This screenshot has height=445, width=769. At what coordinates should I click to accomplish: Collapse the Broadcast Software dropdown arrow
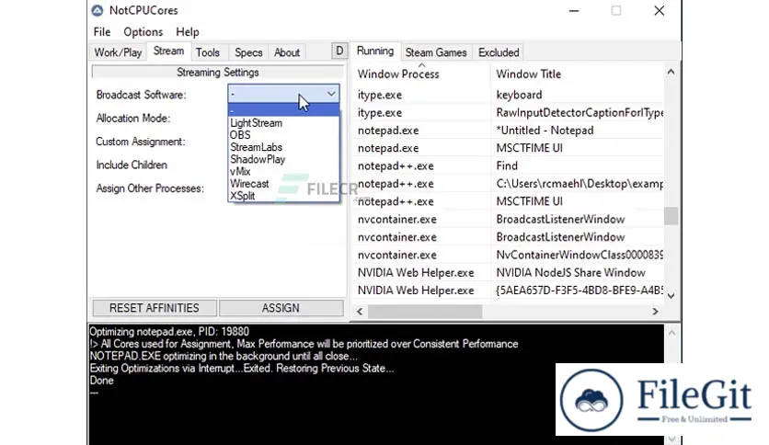tap(331, 94)
